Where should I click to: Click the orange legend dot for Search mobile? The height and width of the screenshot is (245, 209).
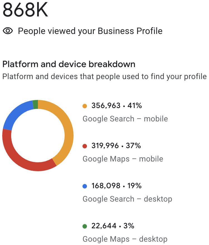[x=85, y=106]
